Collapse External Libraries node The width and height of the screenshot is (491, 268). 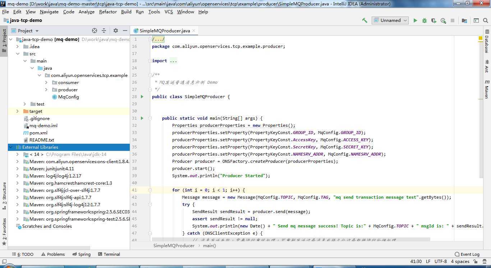pos(10,147)
